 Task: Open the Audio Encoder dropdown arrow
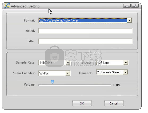[x=68, y=73]
